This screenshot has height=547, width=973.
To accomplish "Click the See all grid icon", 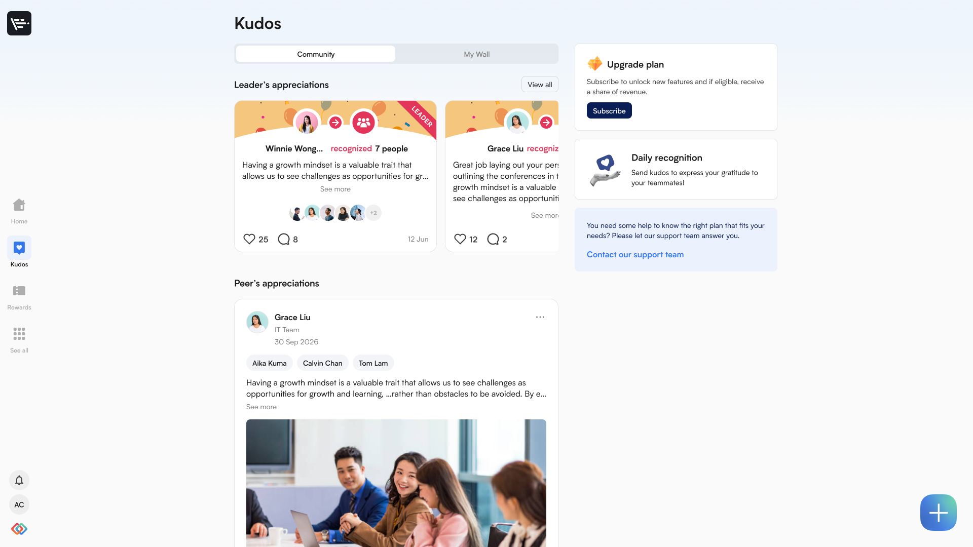I will tap(19, 334).
